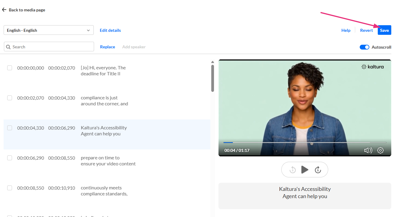Mute the video volume

tap(368, 150)
